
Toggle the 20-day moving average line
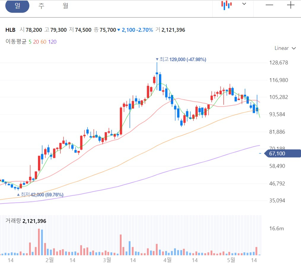(36, 42)
